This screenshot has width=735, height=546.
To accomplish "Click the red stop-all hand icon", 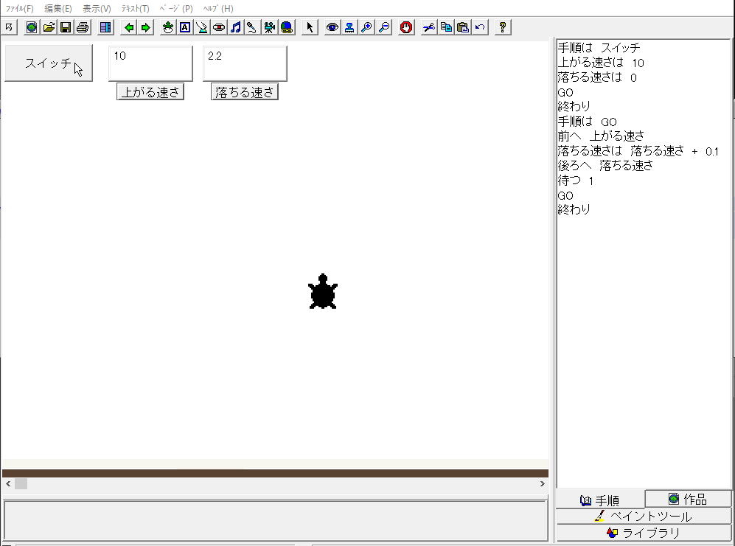I will [406, 27].
